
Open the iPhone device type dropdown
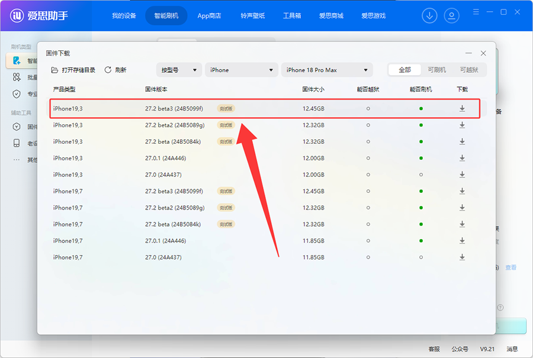click(242, 70)
